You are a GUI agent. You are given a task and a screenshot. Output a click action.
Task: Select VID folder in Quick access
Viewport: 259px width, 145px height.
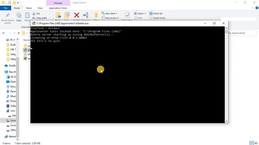pyautogui.click(x=11, y=50)
